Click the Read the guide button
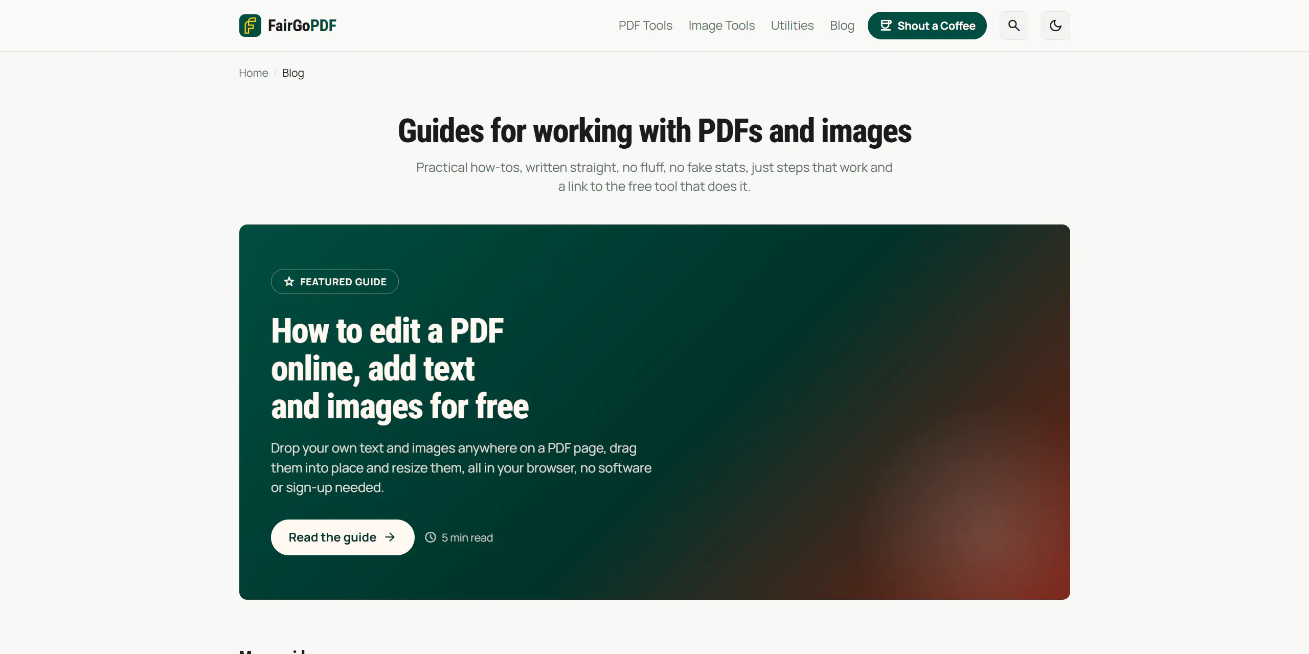The width and height of the screenshot is (1309, 654). 343,537
